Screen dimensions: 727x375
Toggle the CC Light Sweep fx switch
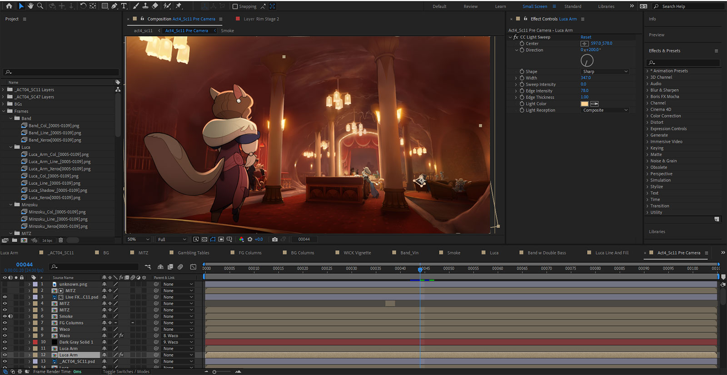[516, 37]
